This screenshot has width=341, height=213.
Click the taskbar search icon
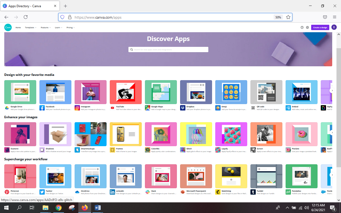click(19, 208)
